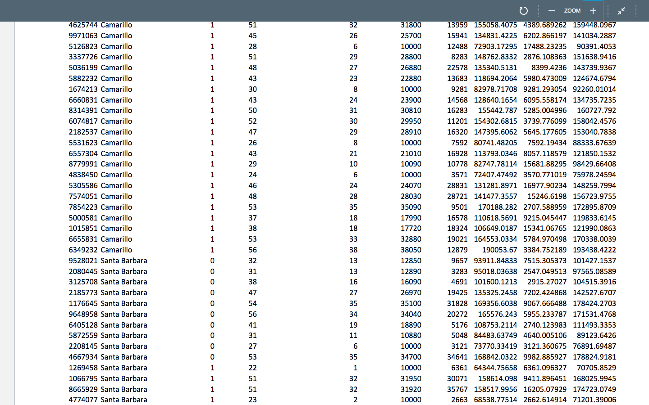Select ID cell 9971063

tap(83, 36)
